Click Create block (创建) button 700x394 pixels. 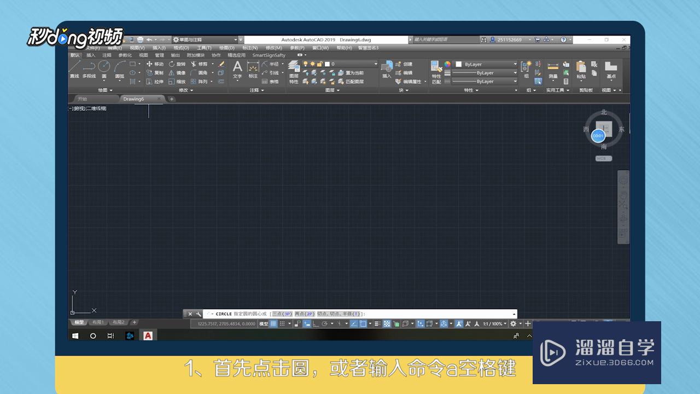tap(404, 64)
